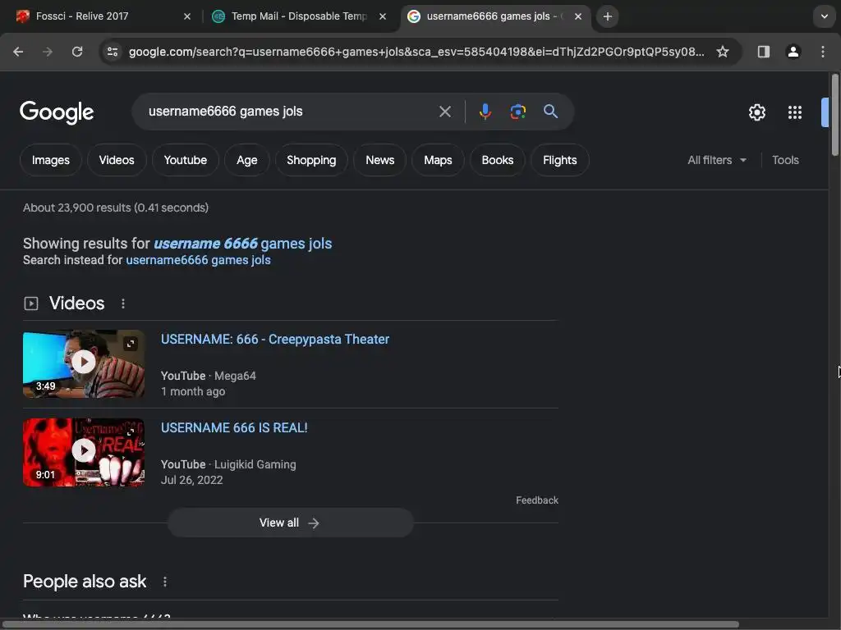Screen dimensions: 841x630
Task: Expand preview on the USERNAME 666 IS REAL thumbnail
Action: tap(131, 431)
